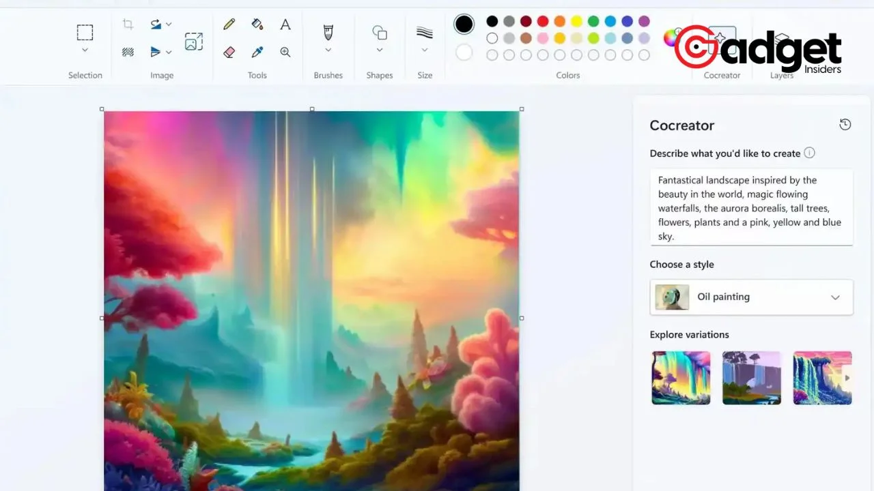Pick the light yellow palette swatch
Screen dimensions: 874x491
pos(576,38)
